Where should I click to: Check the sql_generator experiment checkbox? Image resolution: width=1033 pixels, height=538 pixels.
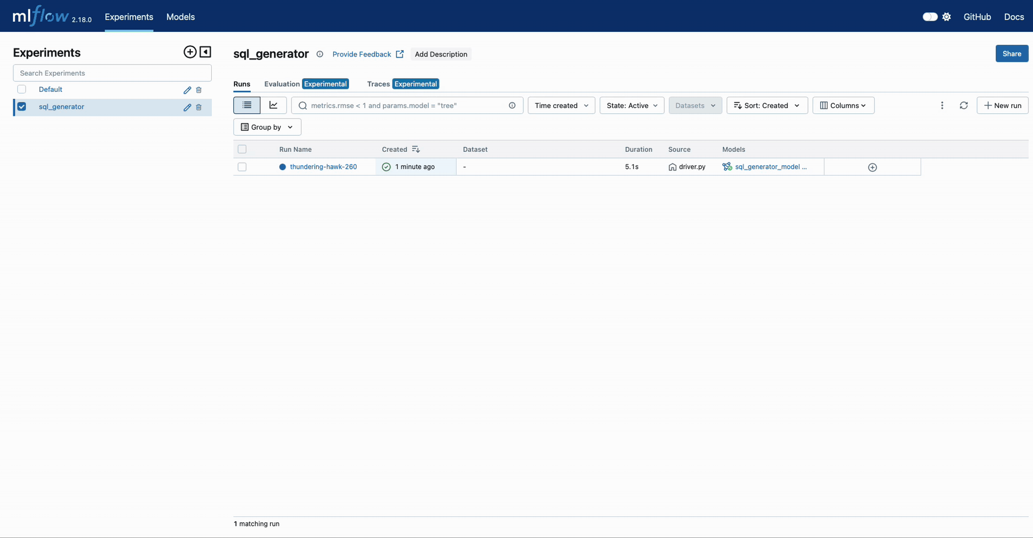click(22, 106)
